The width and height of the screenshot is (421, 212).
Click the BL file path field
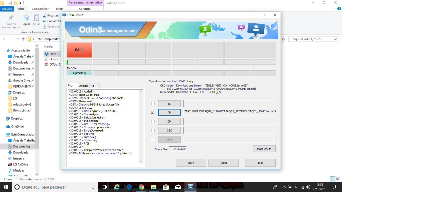[230, 104]
